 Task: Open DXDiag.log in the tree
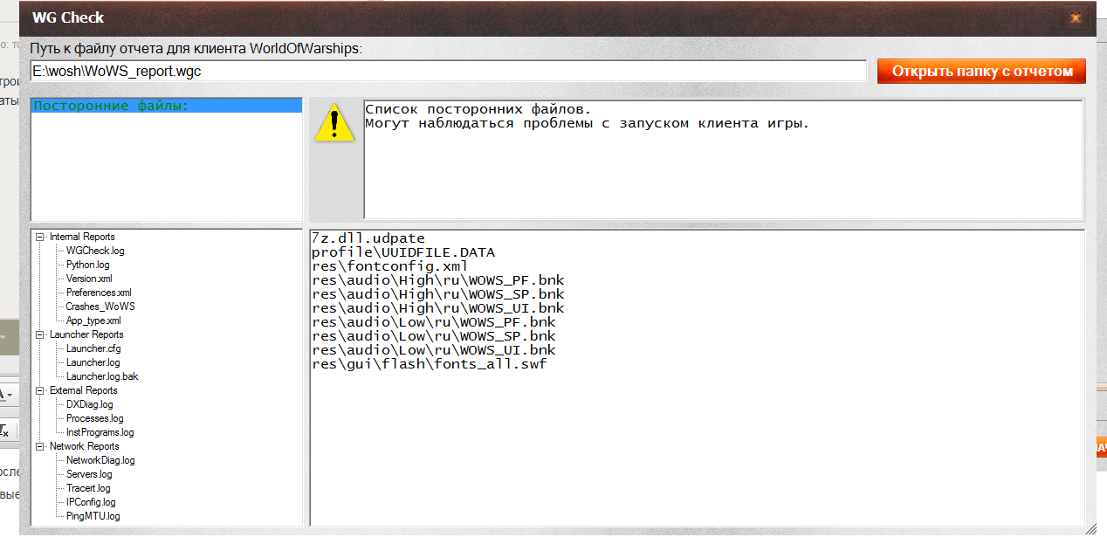pyautogui.click(x=90, y=404)
